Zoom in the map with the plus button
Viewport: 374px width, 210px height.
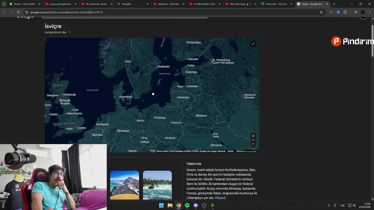click(x=253, y=136)
